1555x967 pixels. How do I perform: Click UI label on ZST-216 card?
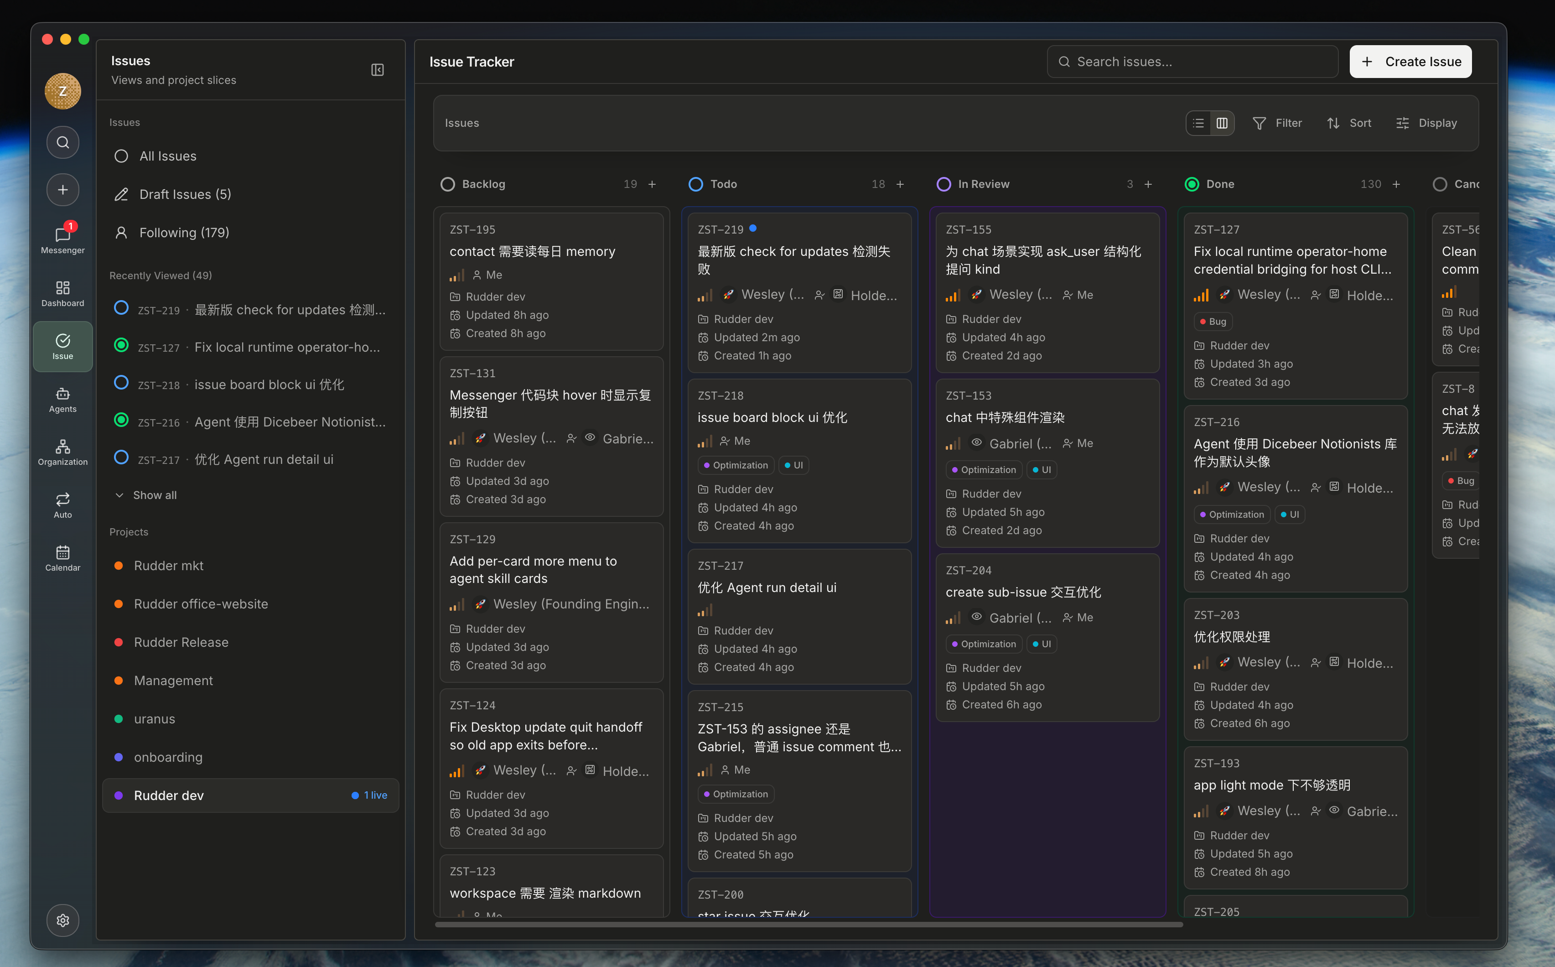(x=1290, y=514)
